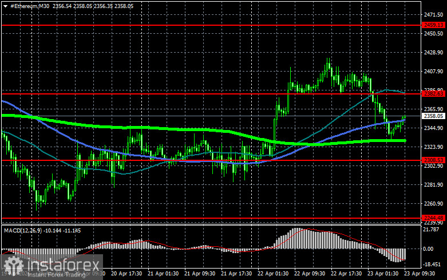The image size is (447, 280).
Task: Click the MACD scale value 21.787
Action: [x=432, y=230]
